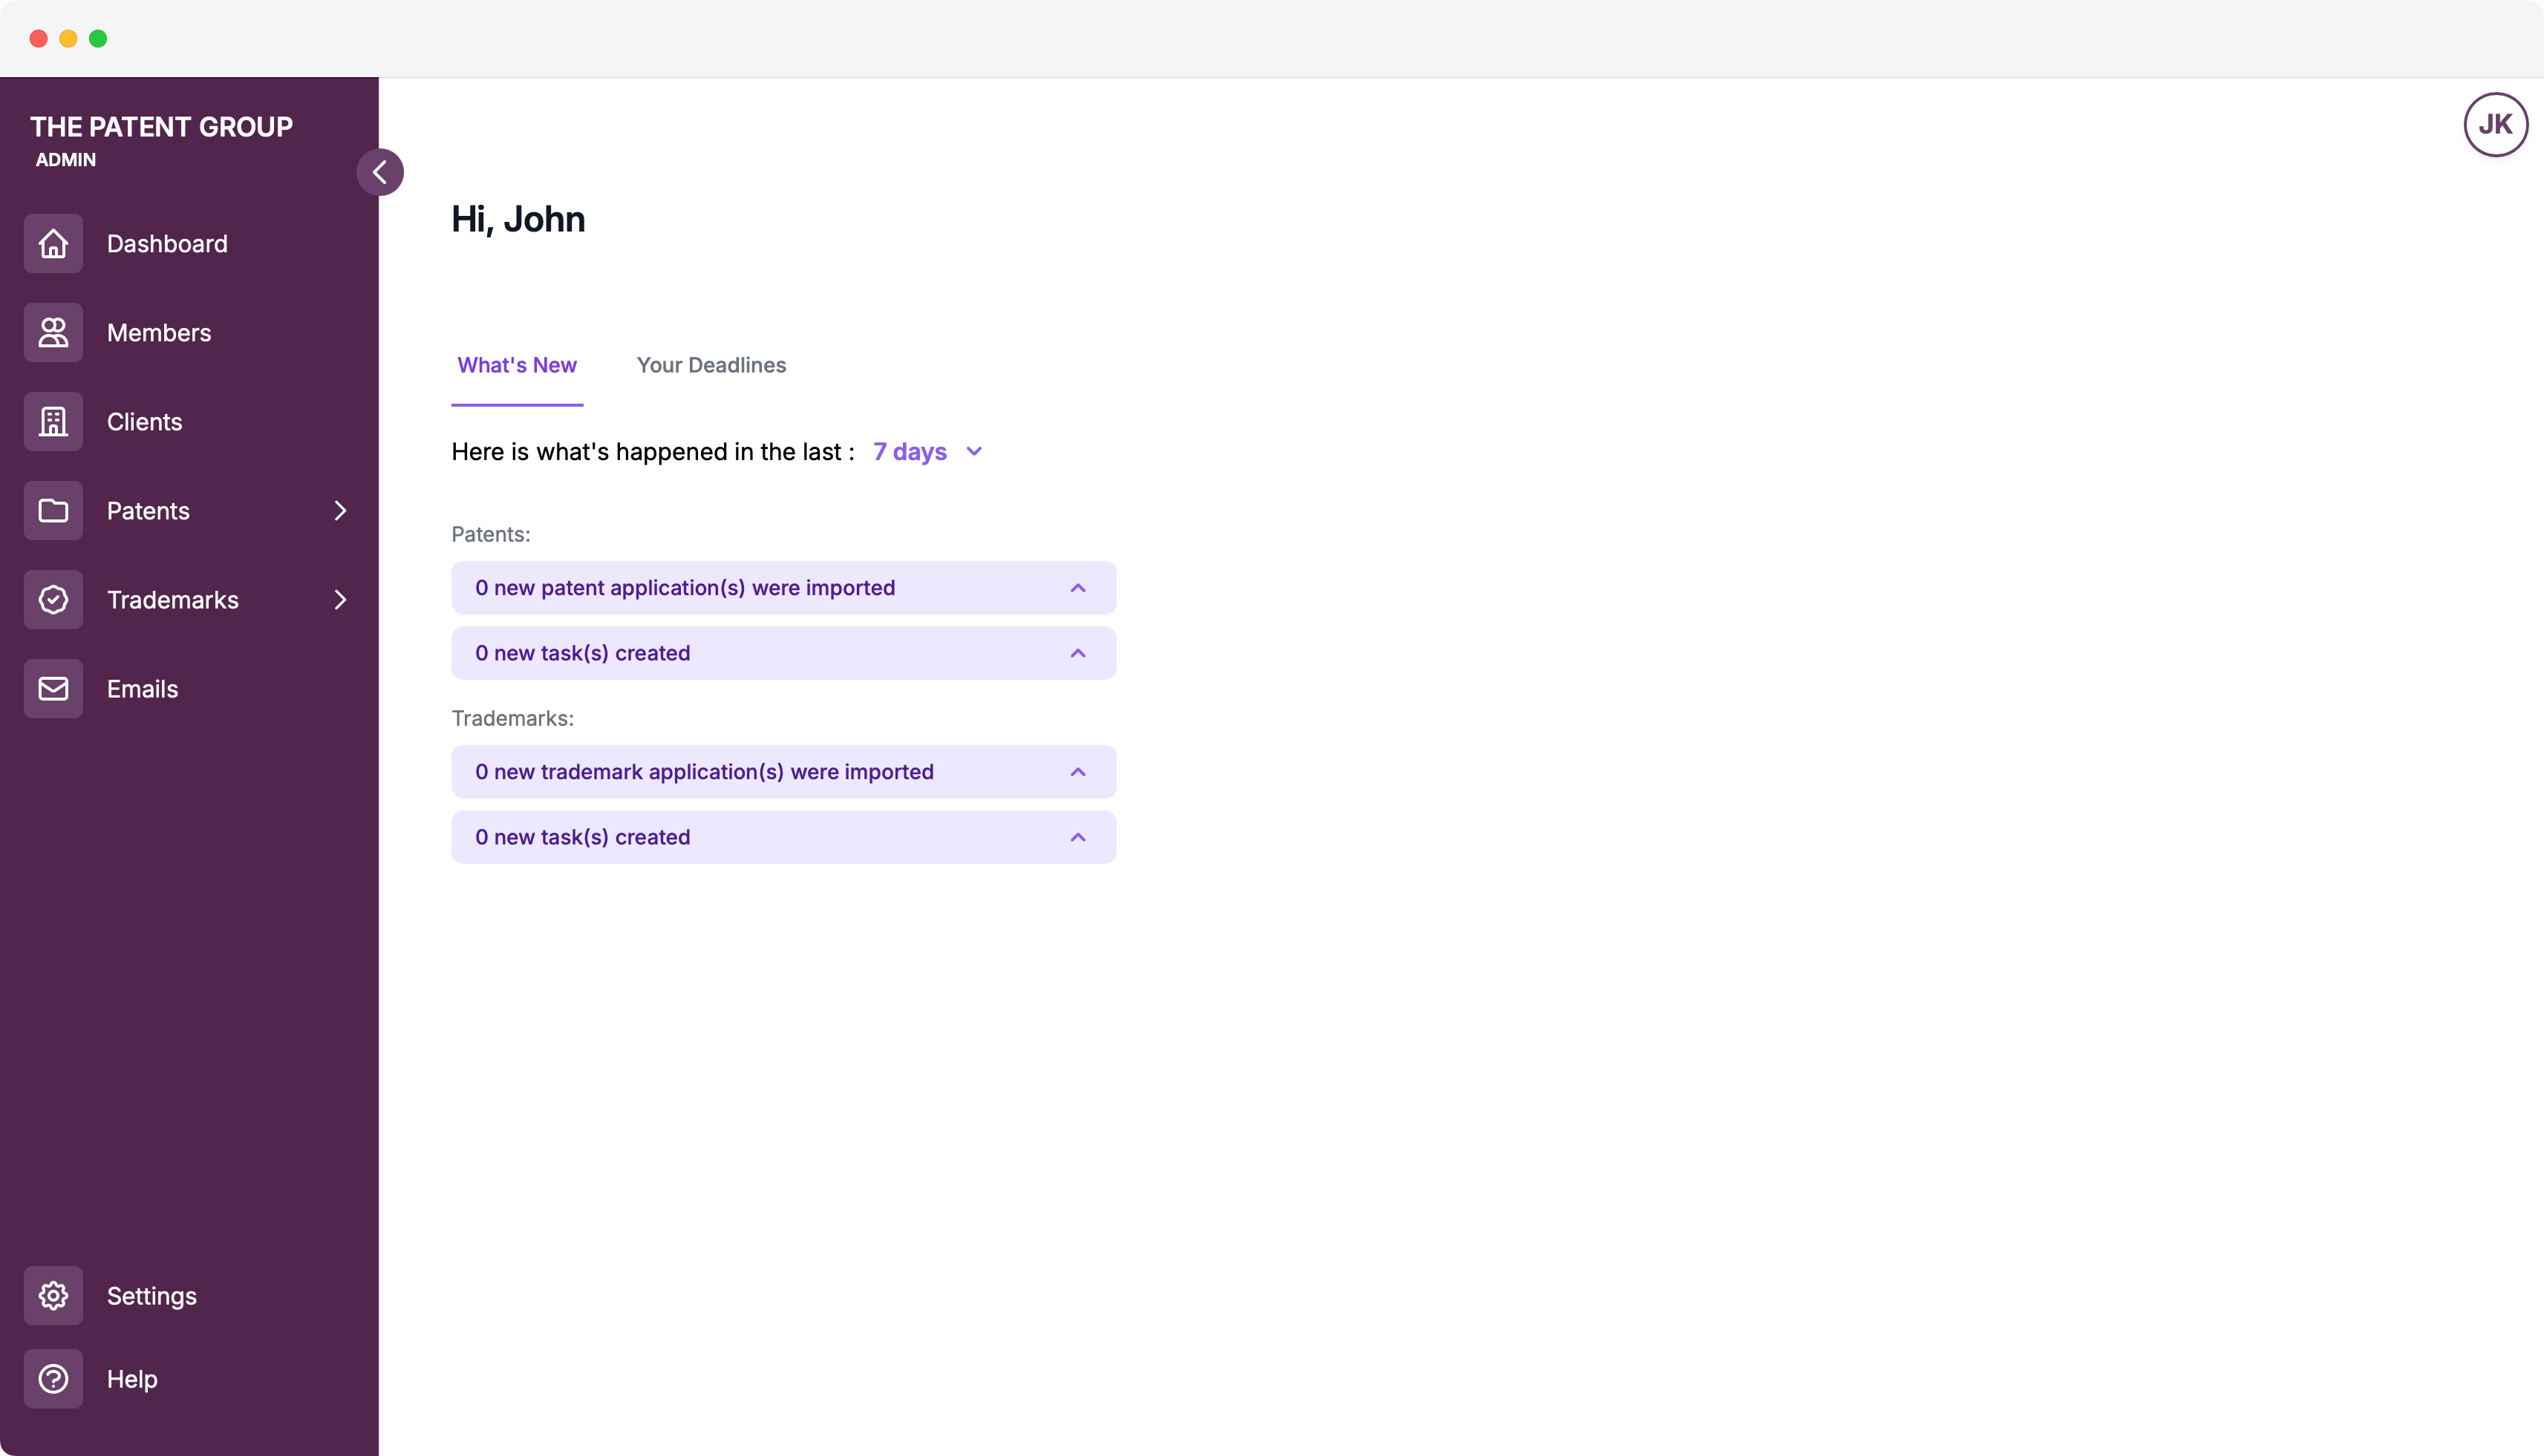Click the Patents: section label
The height and width of the screenshot is (1456, 2544).
click(x=491, y=534)
